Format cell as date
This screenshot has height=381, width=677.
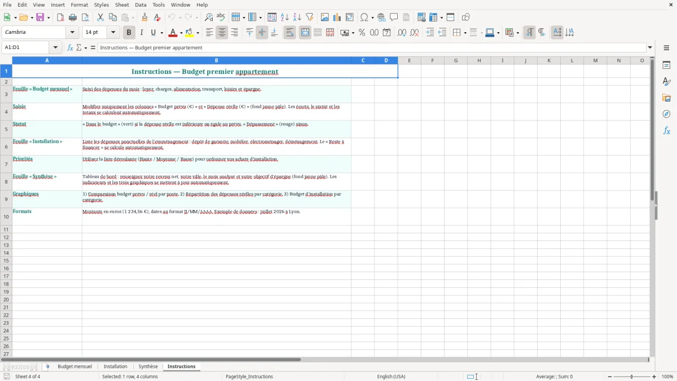click(x=387, y=33)
